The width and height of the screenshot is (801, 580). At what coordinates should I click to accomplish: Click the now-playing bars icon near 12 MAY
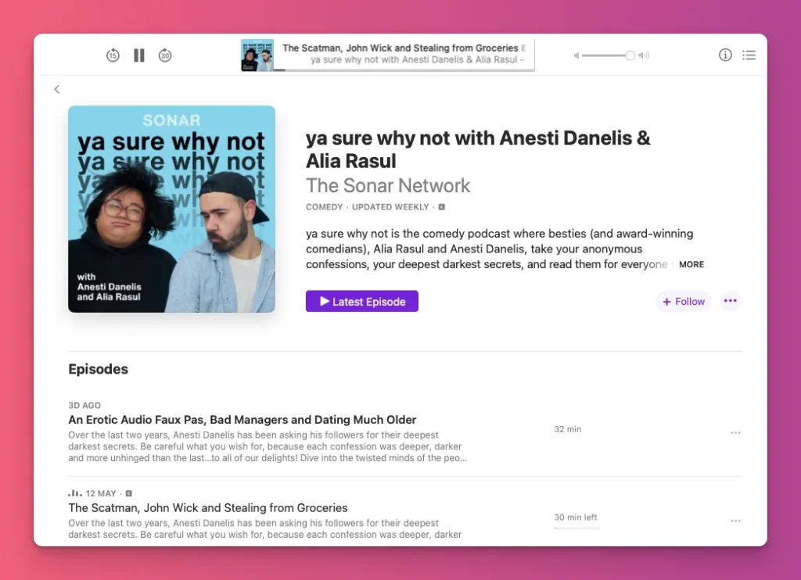[x=74, y=493]
